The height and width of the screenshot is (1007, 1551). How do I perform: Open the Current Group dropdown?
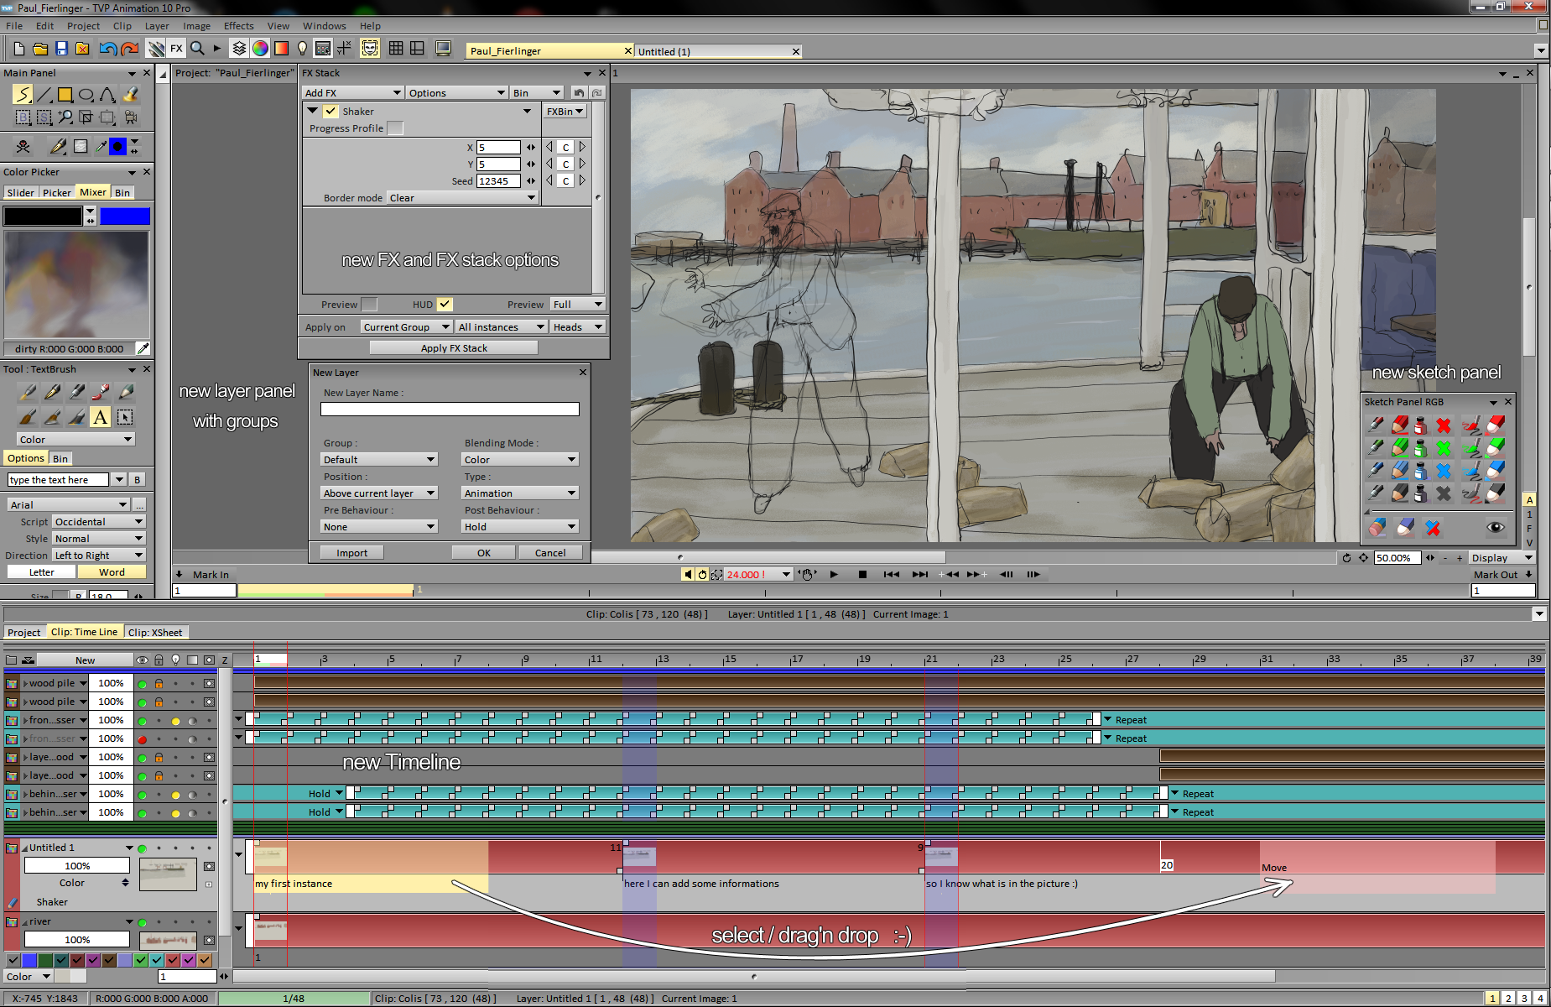tap(406, 327)
